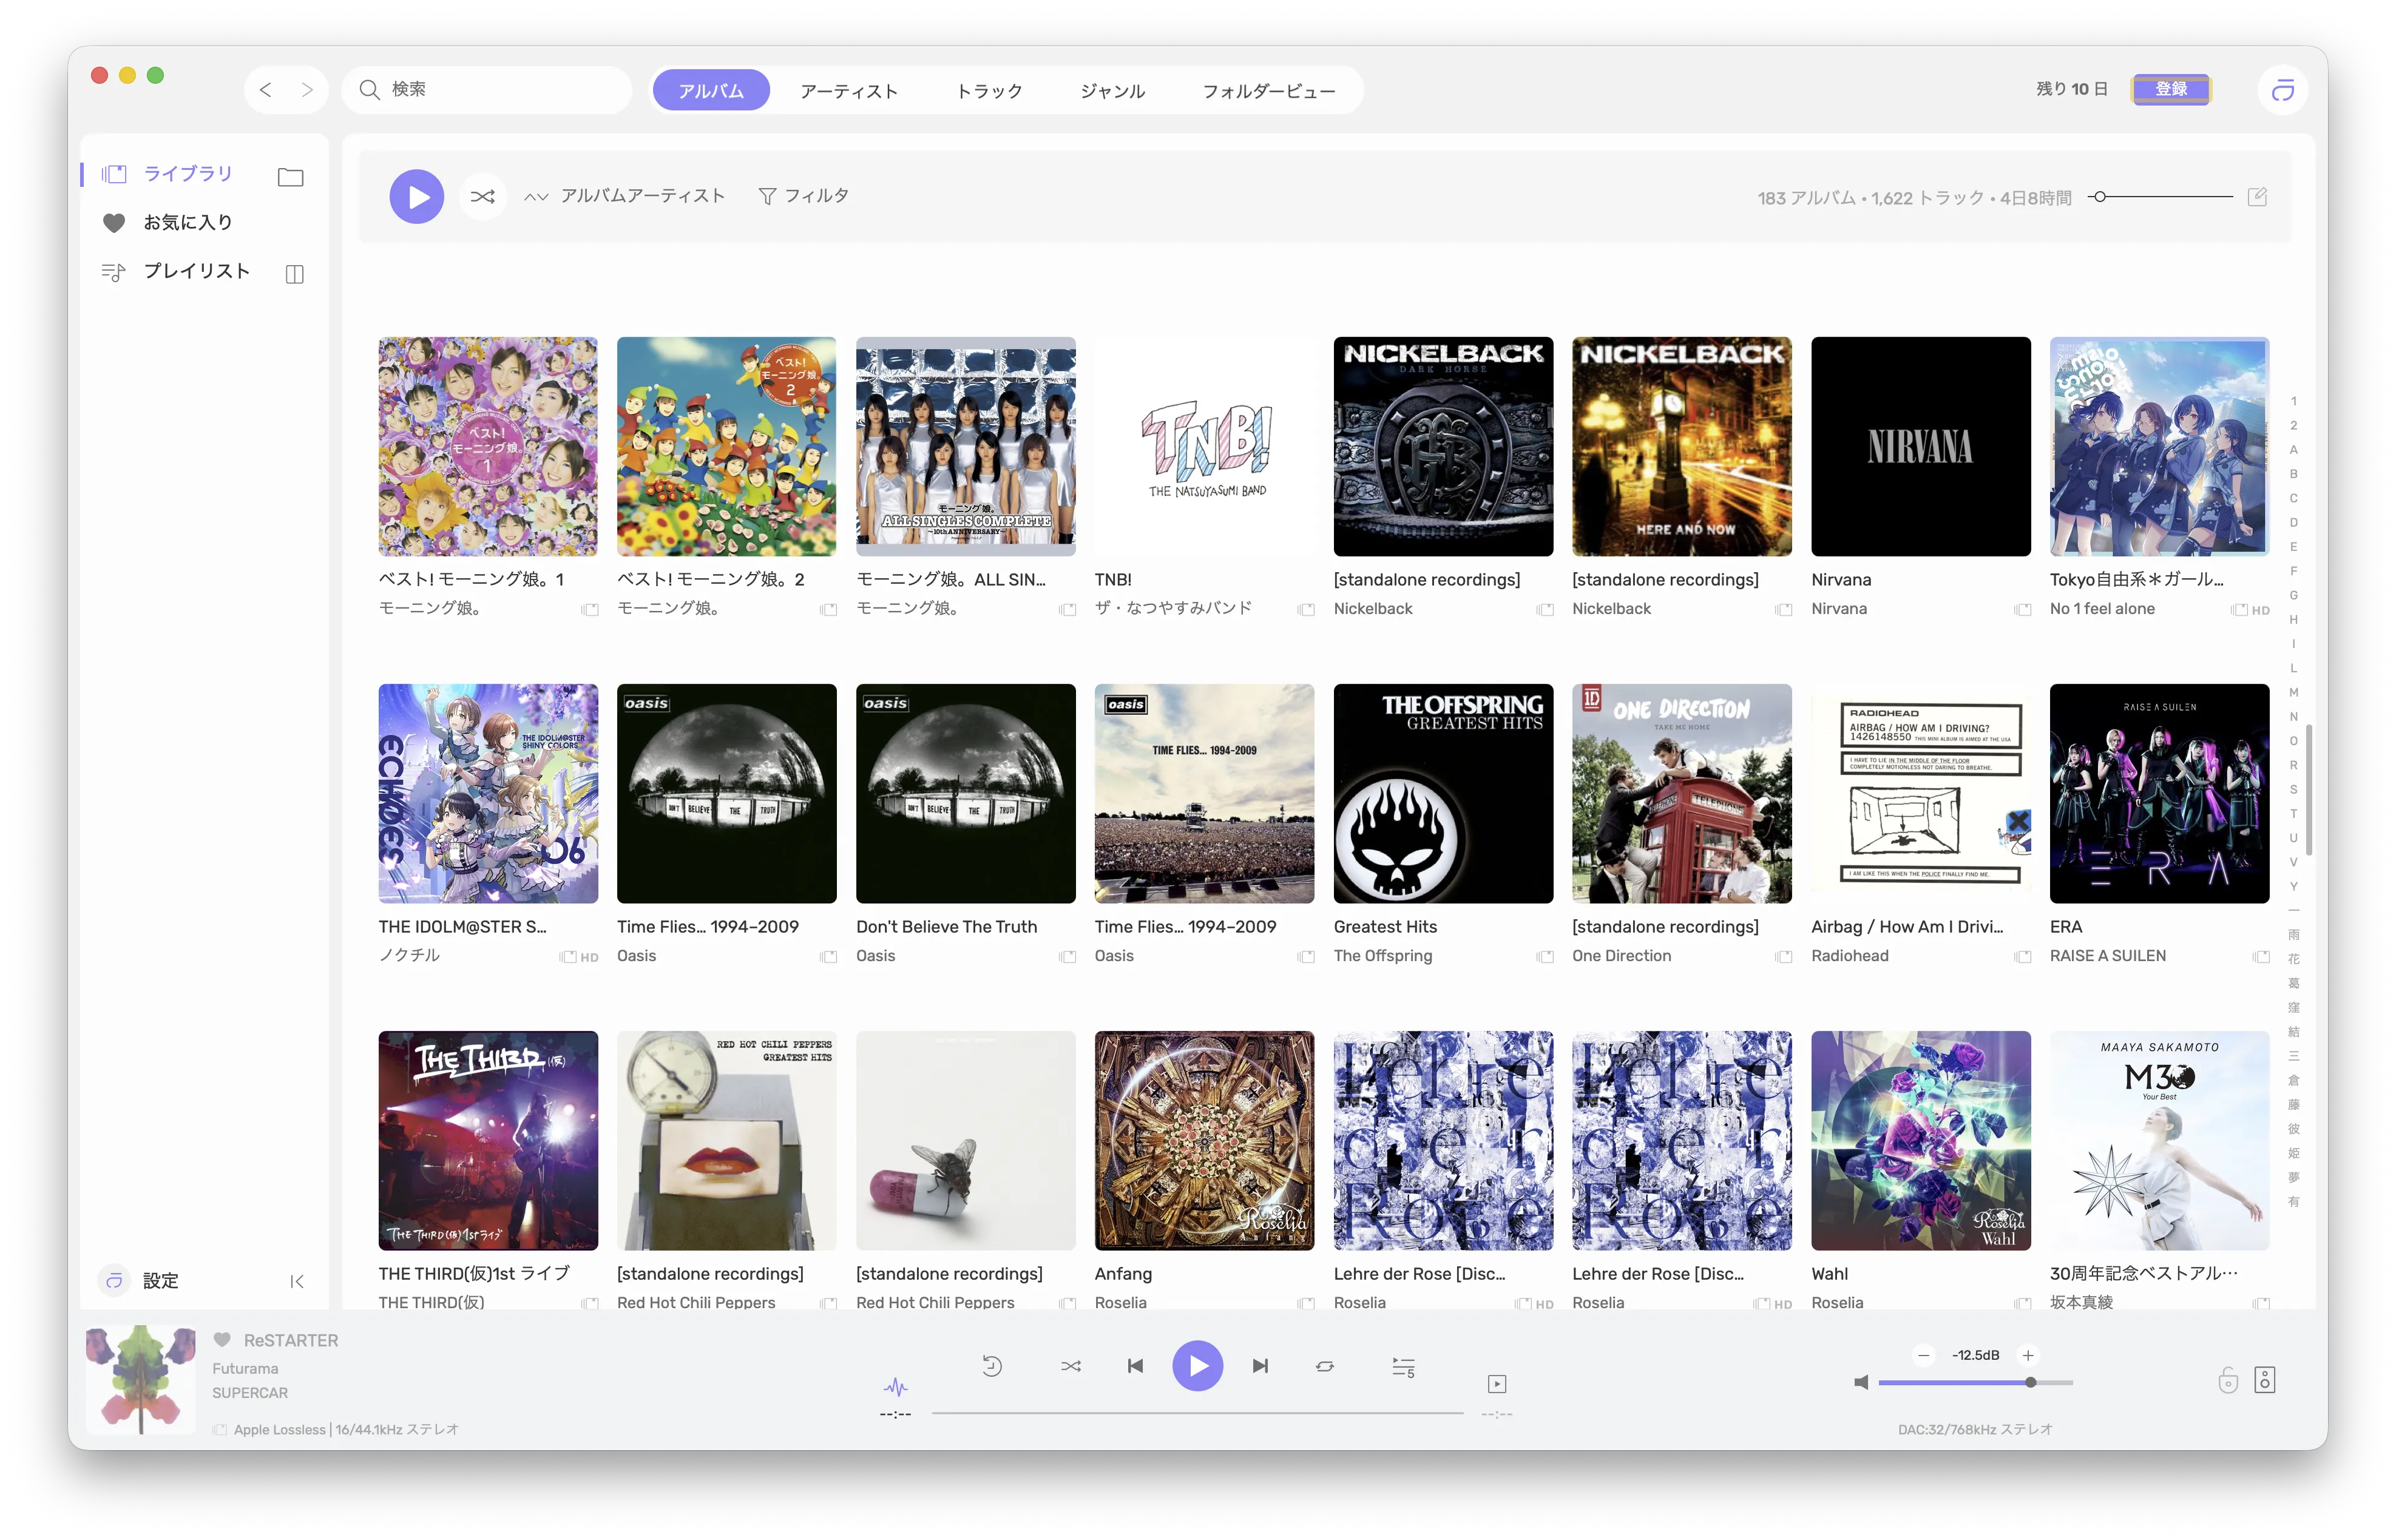
Task: Select the アルバム tab
Action: (x=711, y=91)
